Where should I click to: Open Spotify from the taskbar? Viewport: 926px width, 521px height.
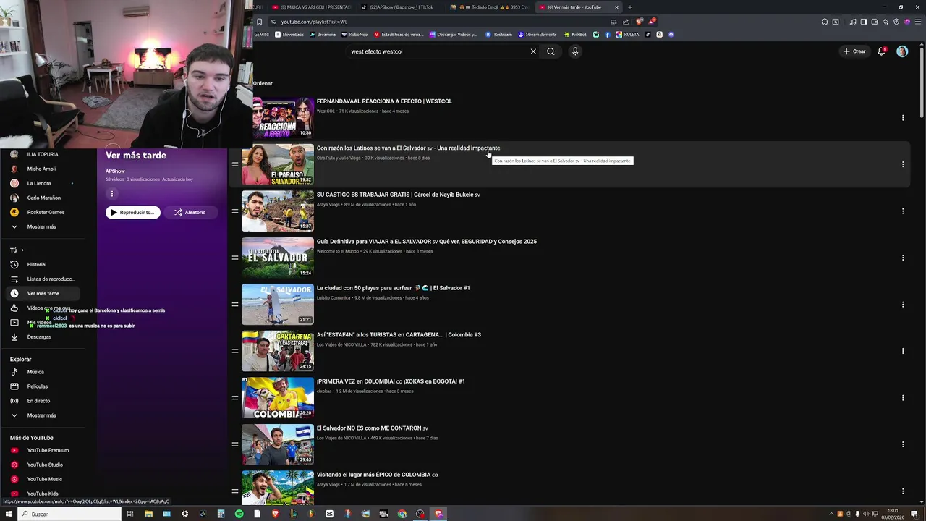pos(239,514)
